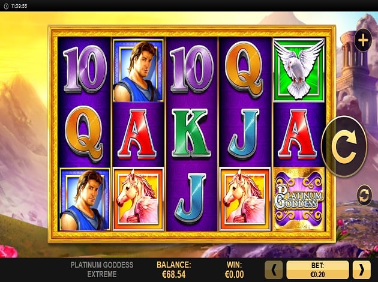Spin the reels with the large arrow button
Image resolution: width=378 pixels, height=282 pixels.
coord(344,146)
